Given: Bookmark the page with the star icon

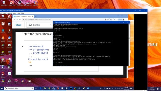Looking at the screenshot, I should [x=111, y=20].
